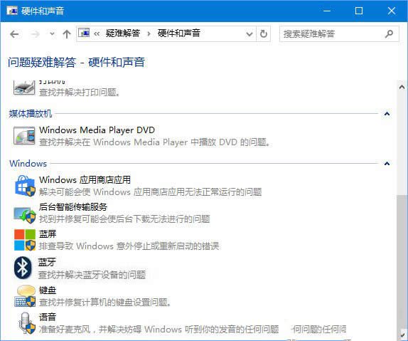The width and height of the screenshot is (408, 341).
Task: Click the 媒体播放机 group header
Action: [x=31, y=114]
